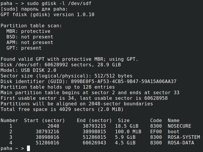
Task: Click the ROSA-SYSTEM partition name
Action: pyautogui.click(x=184, y=137)
